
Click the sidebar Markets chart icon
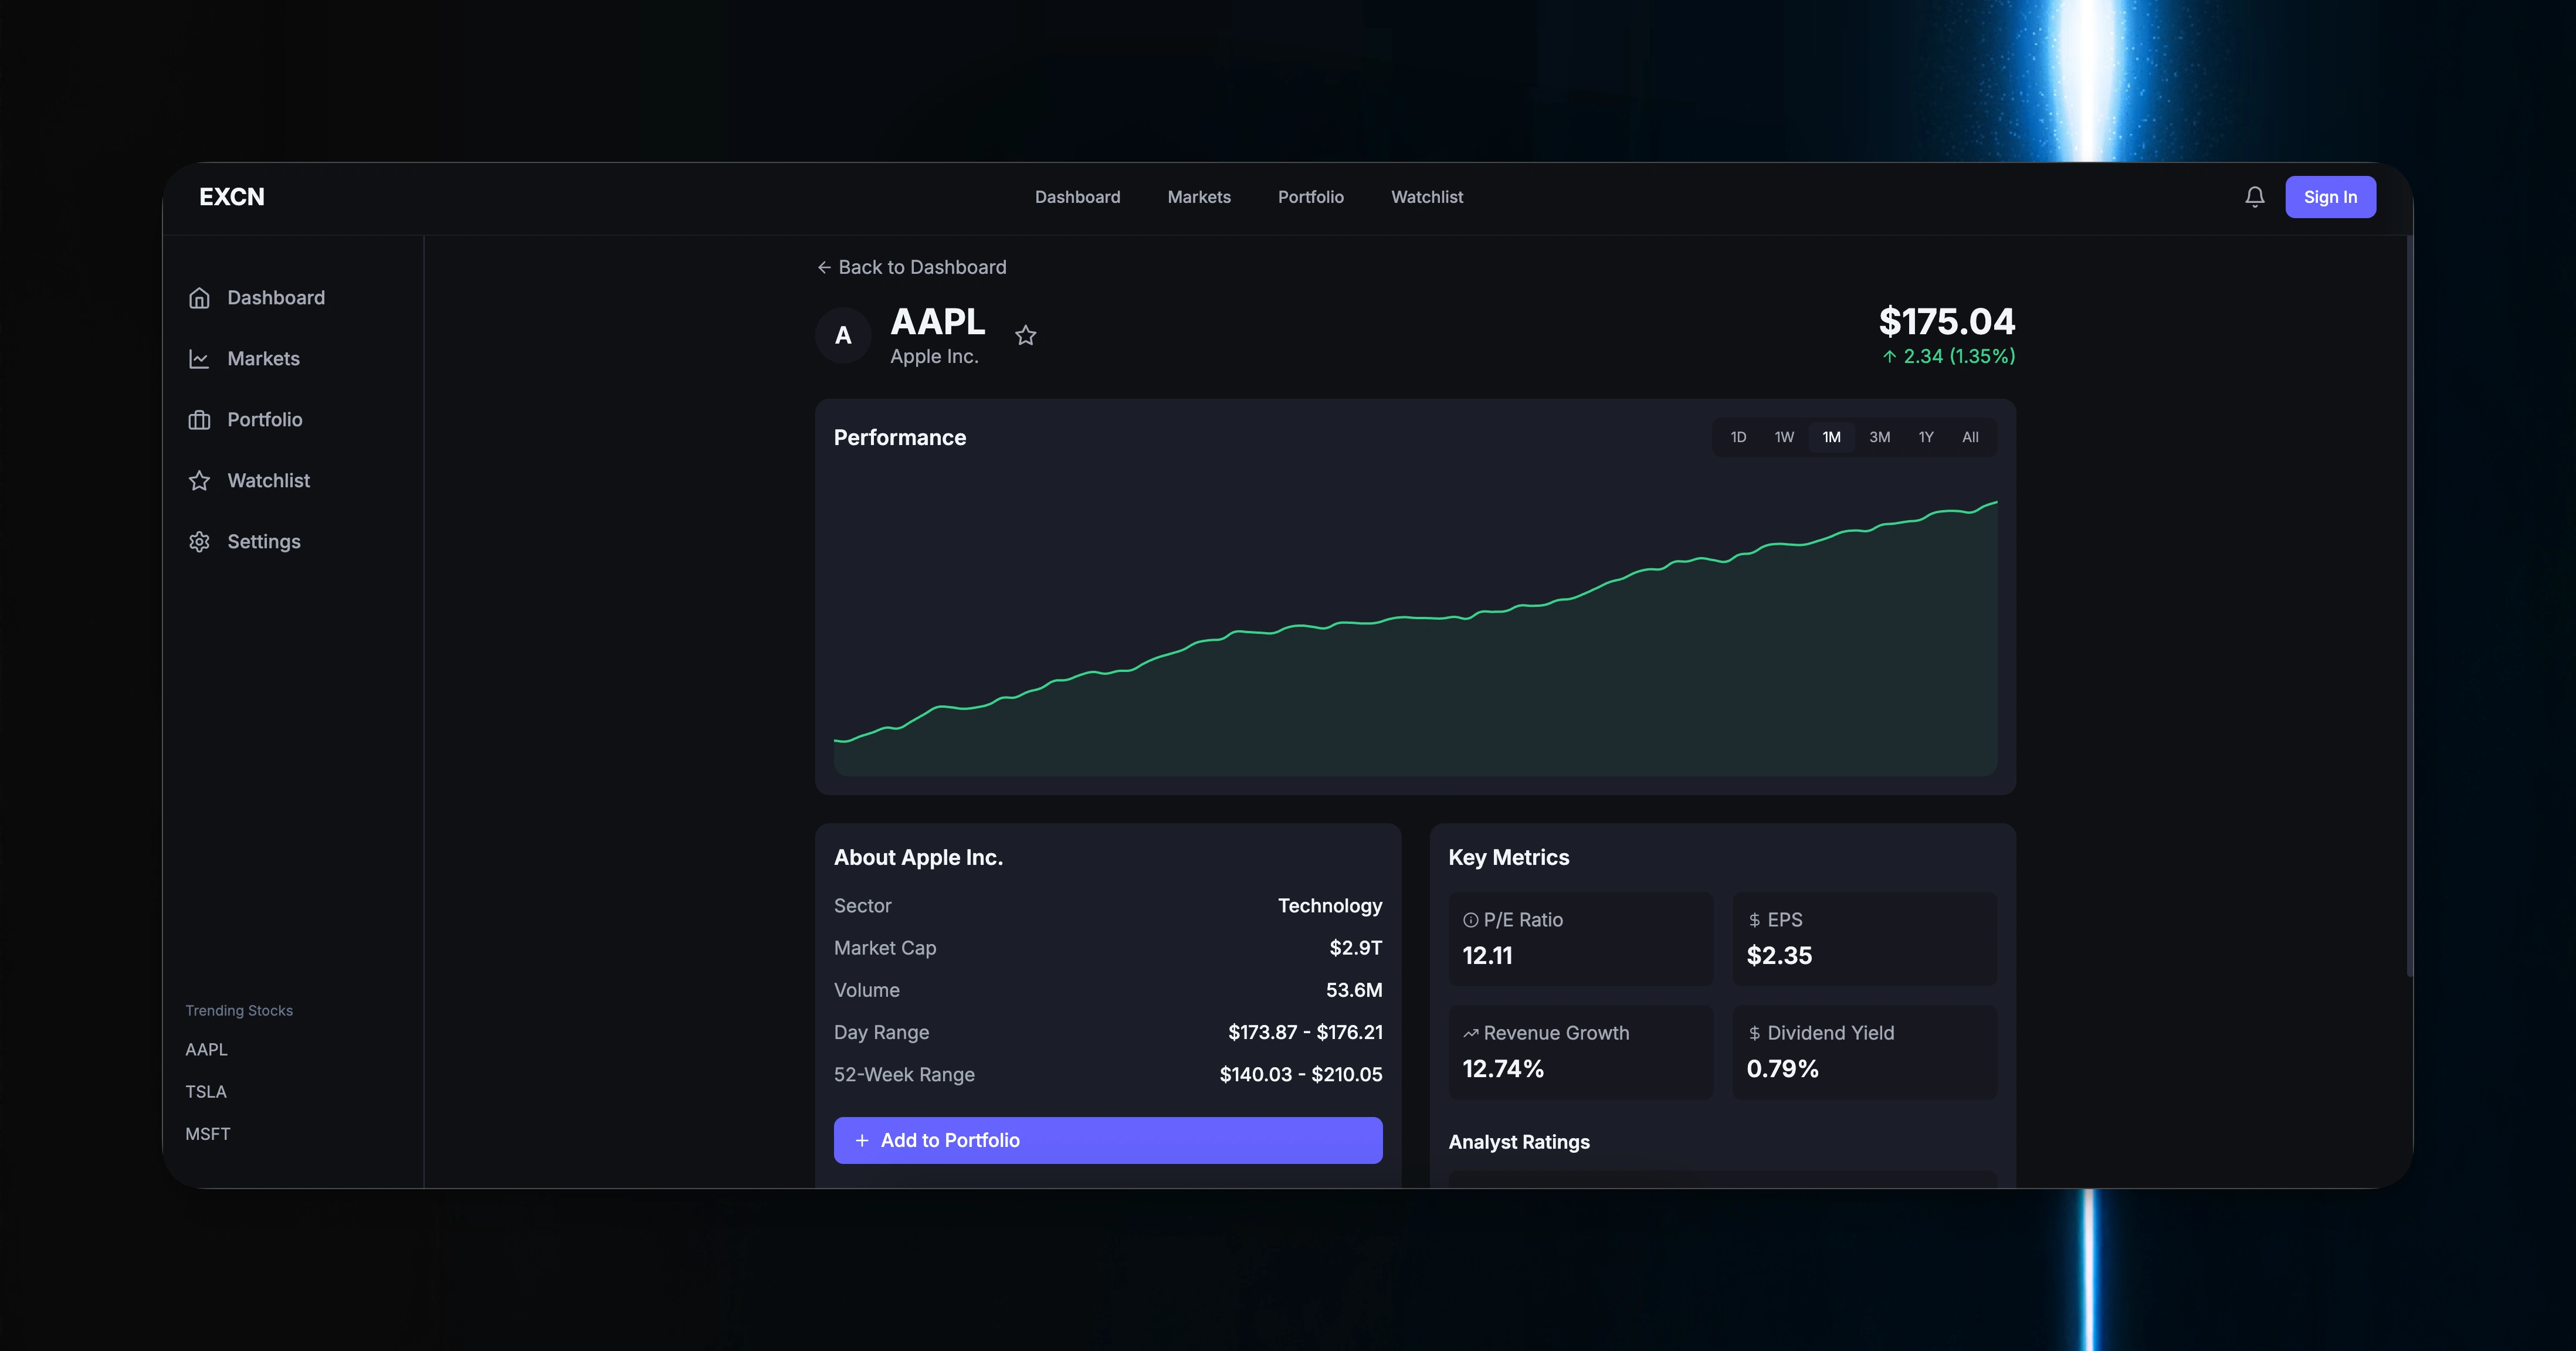[199, 359]
